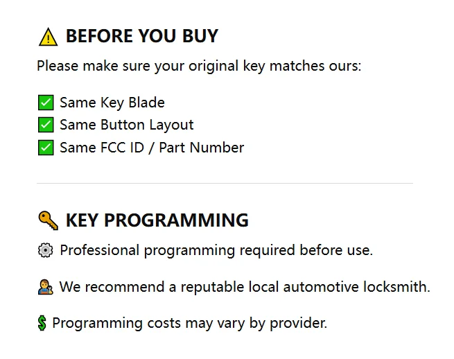
Task: Click the Same FCC ID / Part Number text
Action: coord(152,148)
